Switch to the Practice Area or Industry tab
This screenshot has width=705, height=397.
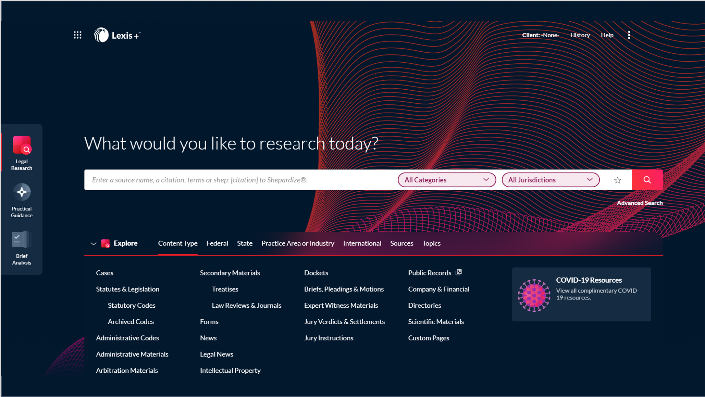298,243
